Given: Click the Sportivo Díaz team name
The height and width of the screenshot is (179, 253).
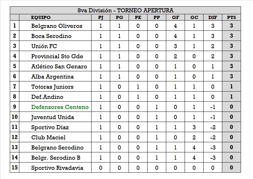Looking at the screenshot, I should [x=50, y=127].
